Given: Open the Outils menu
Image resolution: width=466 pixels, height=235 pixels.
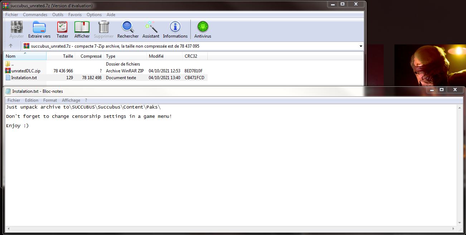Looking at the screenshot, I should pos(58,15).
